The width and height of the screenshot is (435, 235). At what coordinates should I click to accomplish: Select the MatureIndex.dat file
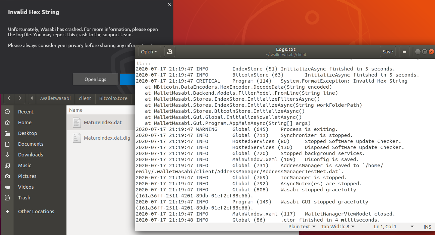(x=101, y=123)
